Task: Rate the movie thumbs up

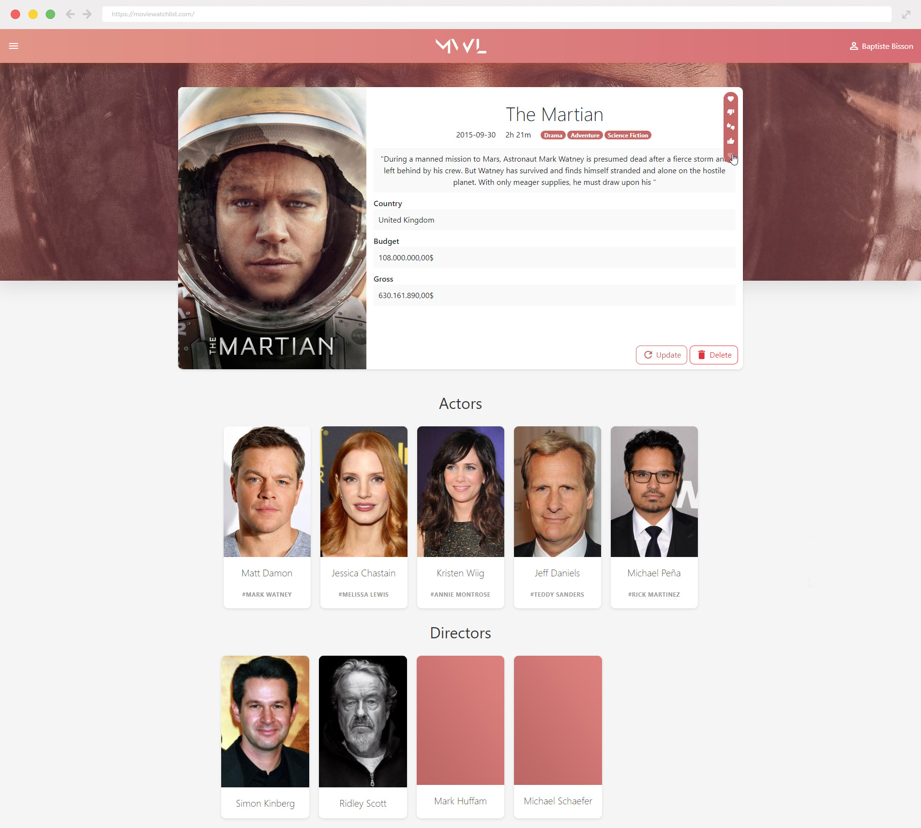Action: (731, 141)
